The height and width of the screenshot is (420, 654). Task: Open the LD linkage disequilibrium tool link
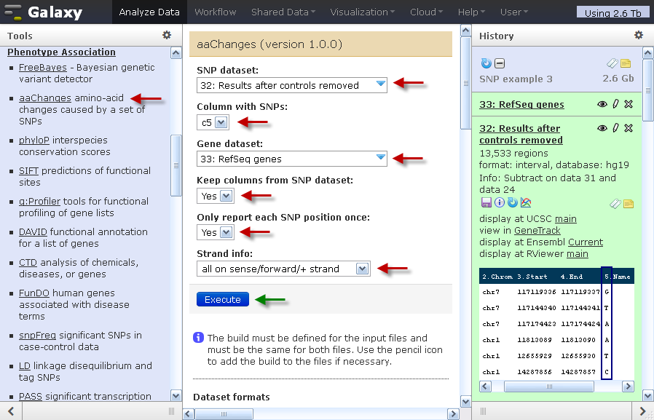25,365
